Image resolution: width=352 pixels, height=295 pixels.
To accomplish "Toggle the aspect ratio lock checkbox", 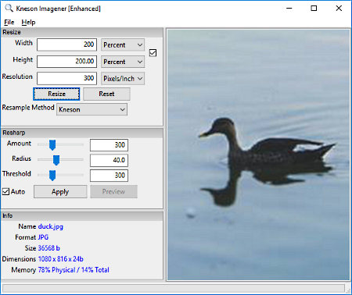I will tap(153, 53).
